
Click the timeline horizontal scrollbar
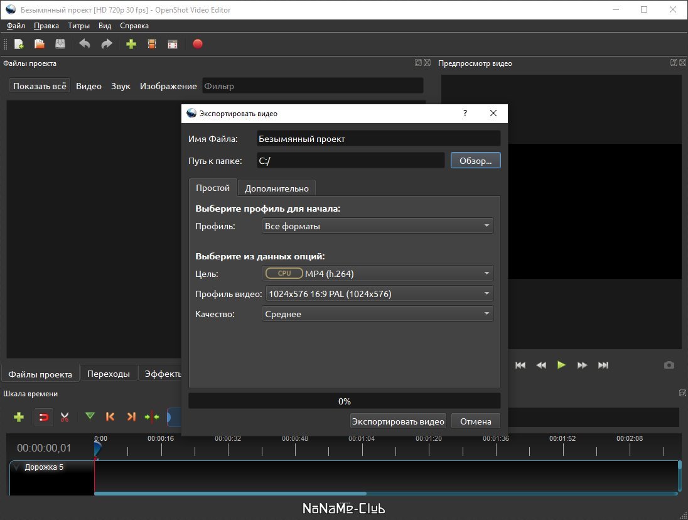coord(230,494)
